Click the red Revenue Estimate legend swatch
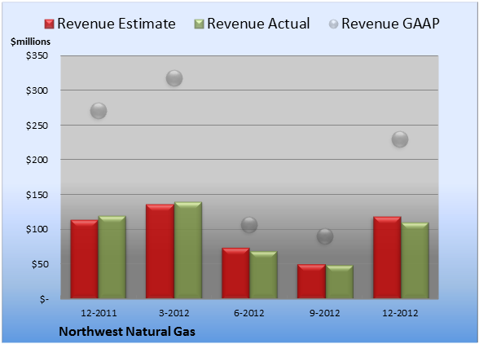This screenshot has height=344, width=479. [49, 24]
